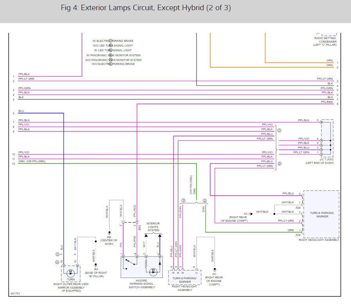
Task: Click the circular LED symbol inside the hazard switch
Action: click(153, 272)
